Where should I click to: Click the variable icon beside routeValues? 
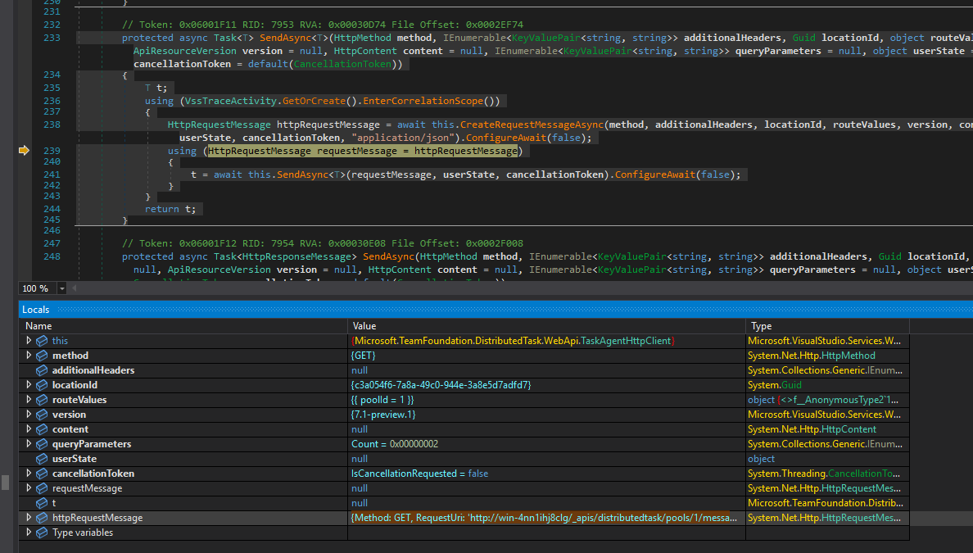(x=42, y=400)
